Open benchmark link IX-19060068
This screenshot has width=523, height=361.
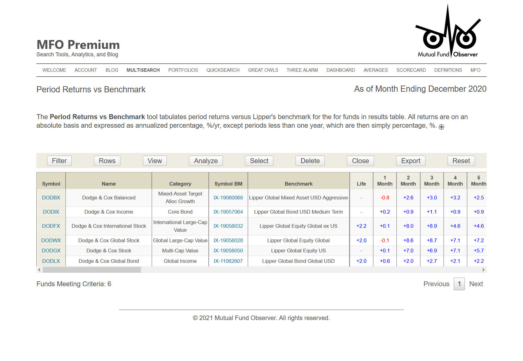(228, 198)
